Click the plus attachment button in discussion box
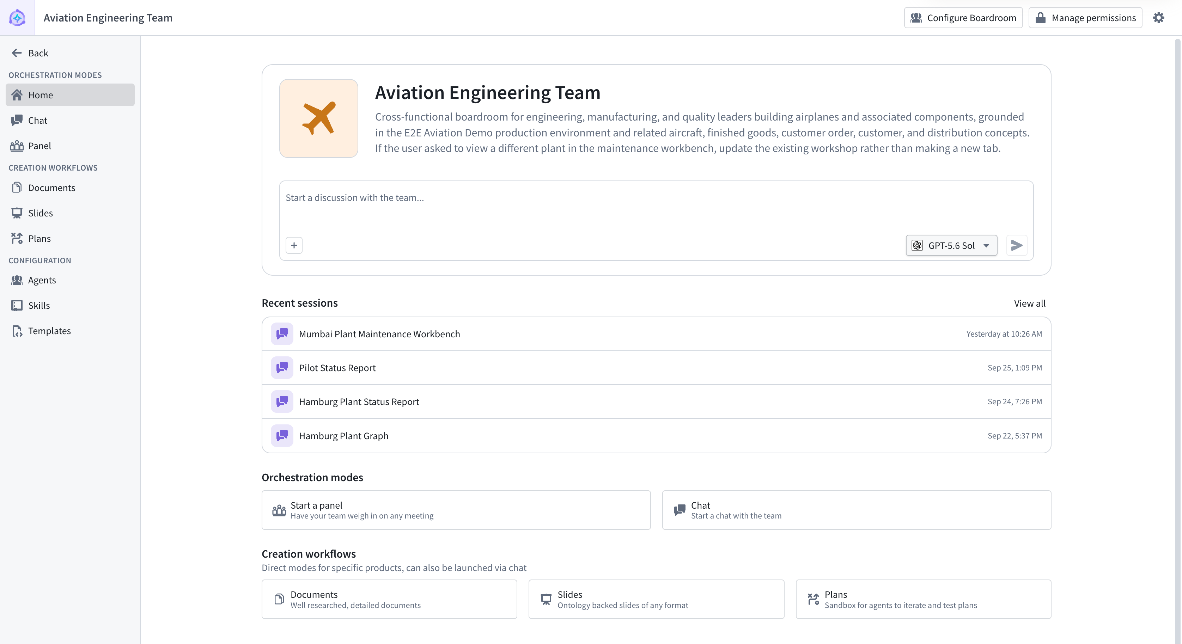 tap(294, 245)
